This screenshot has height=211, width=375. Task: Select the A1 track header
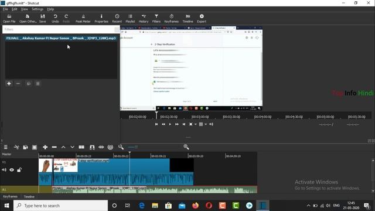19,190
